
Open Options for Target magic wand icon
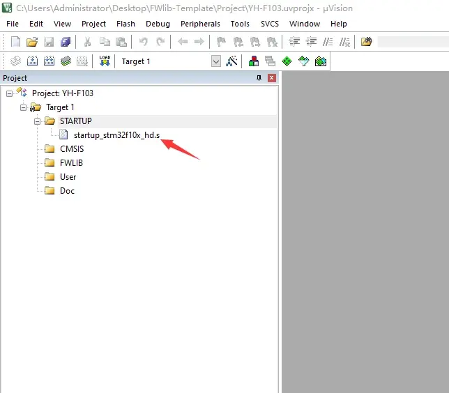click(x=231, y=61)
